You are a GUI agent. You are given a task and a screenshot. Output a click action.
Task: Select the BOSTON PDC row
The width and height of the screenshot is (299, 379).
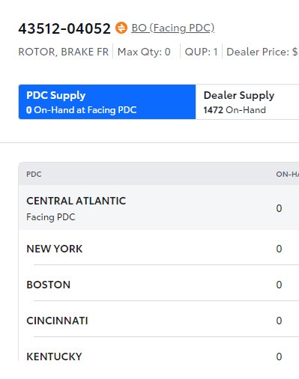[159, 285]
